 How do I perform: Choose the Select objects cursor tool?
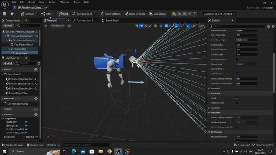(x=137, y=26)
